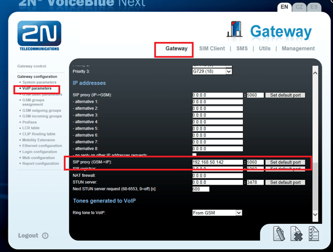Open GSM groups assignment page

[33, 102]
